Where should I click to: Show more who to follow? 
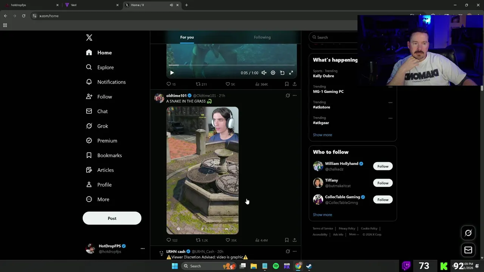pos(323,215)
